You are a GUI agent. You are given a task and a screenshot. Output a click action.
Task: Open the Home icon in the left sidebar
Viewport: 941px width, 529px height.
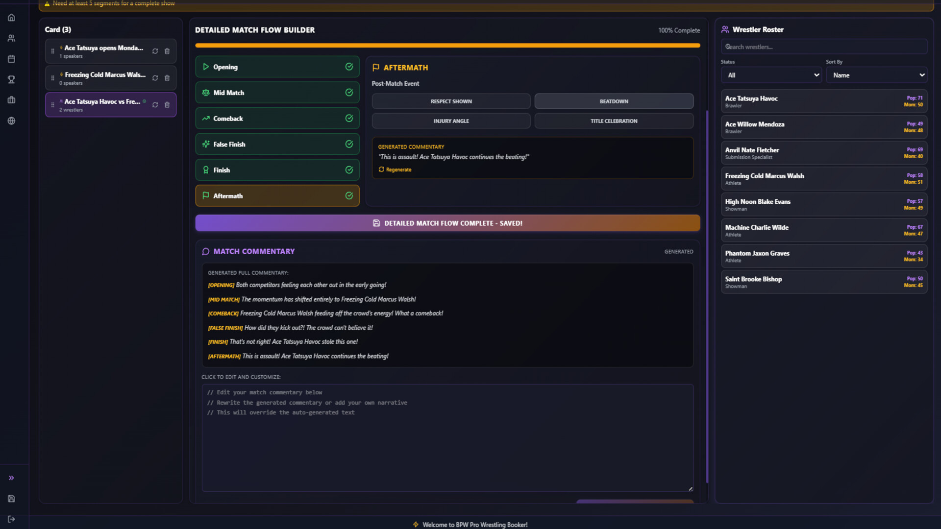(11, 17)
